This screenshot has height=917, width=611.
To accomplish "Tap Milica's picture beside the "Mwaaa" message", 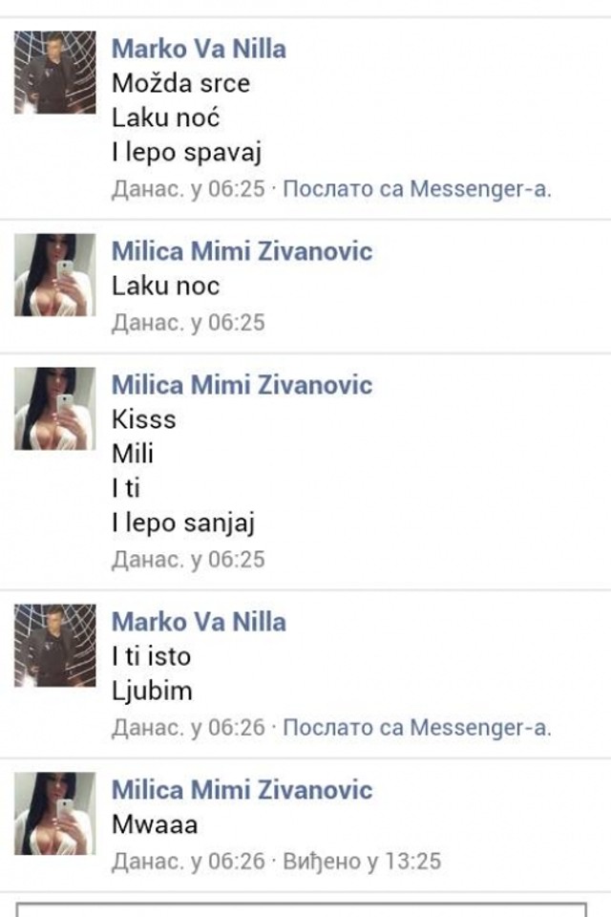I will coord(54,814).
